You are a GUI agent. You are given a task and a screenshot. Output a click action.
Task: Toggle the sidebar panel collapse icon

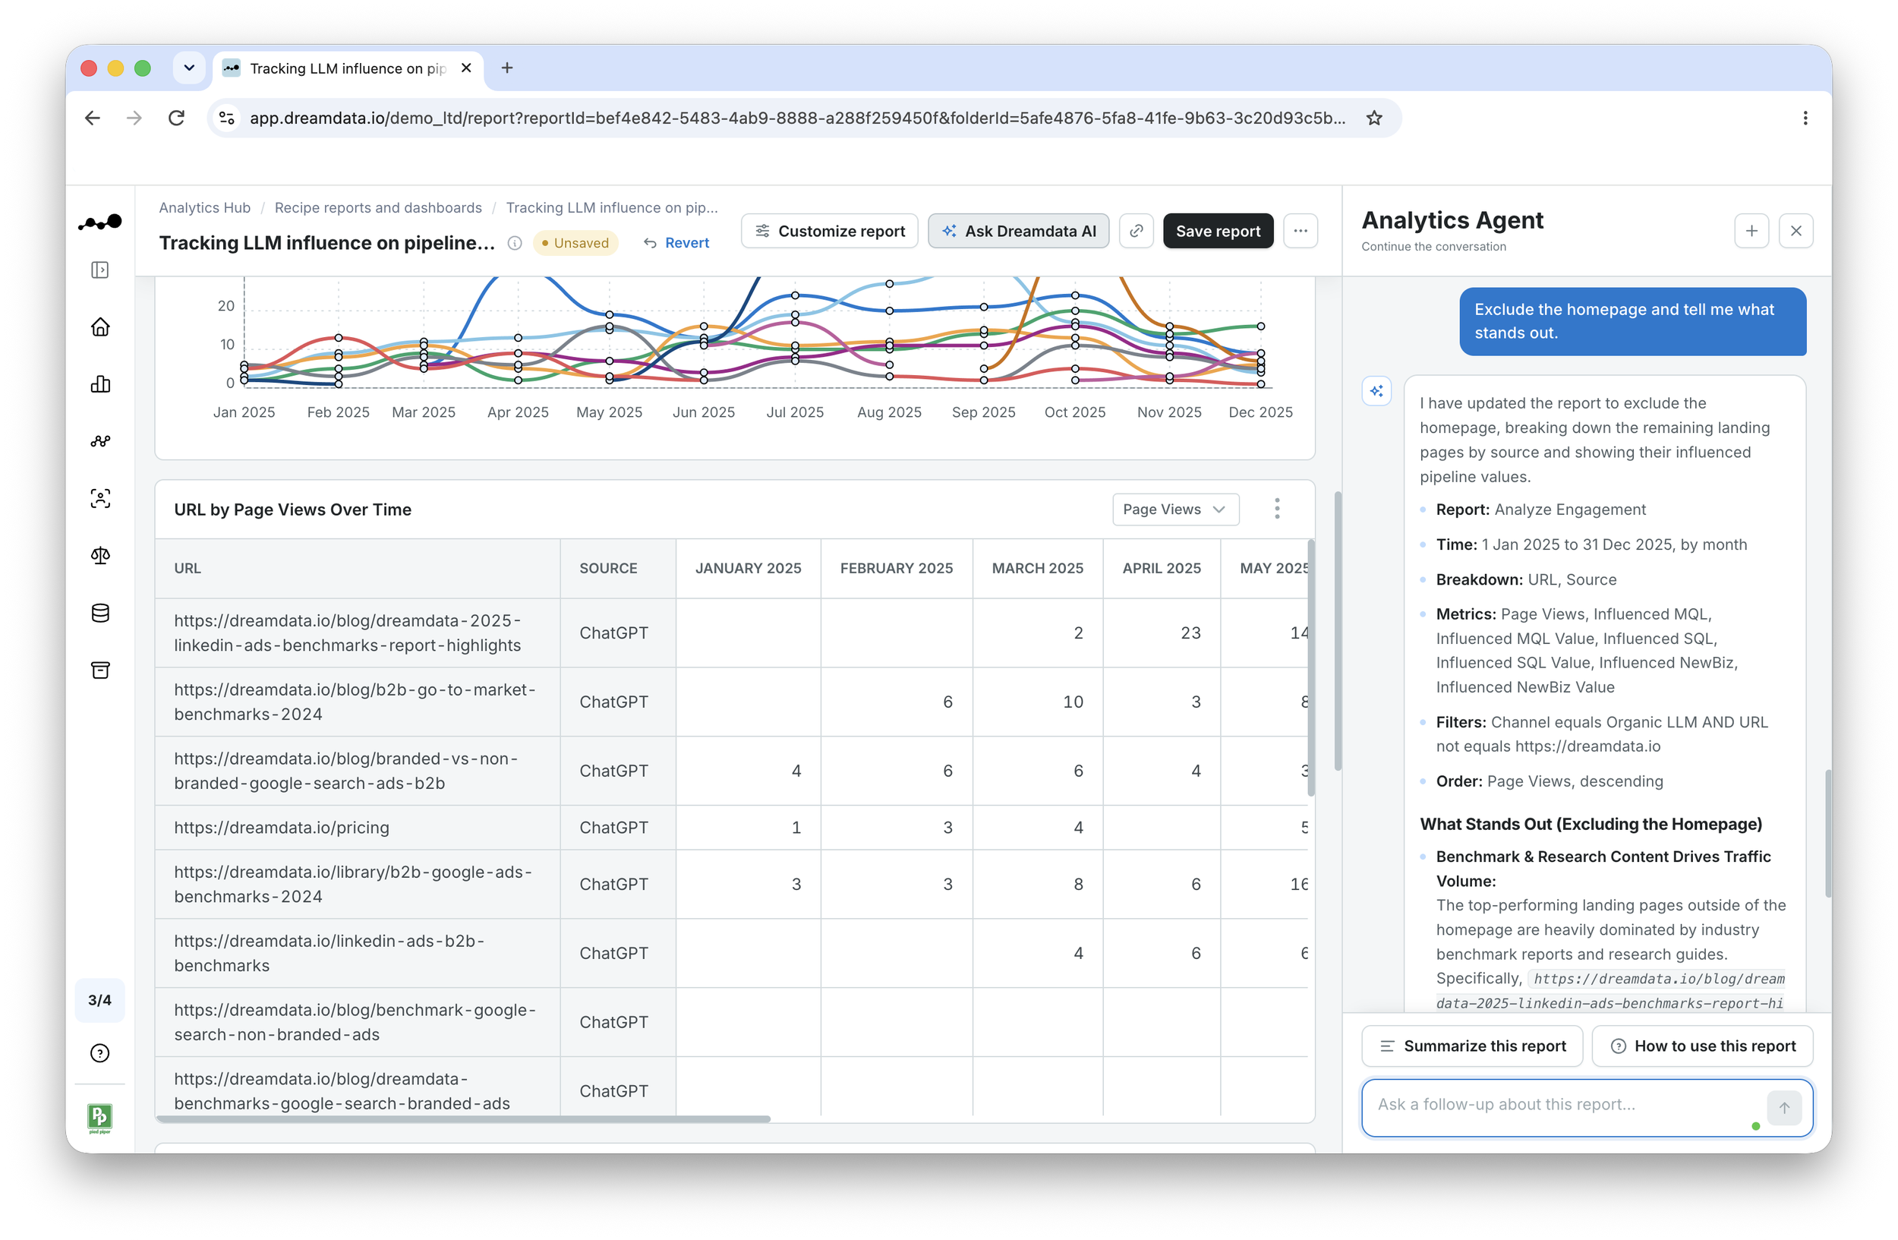click(x=99, y=270)
